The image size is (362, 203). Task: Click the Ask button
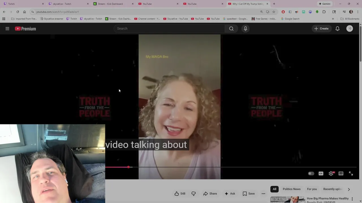(x=230, y=193)
